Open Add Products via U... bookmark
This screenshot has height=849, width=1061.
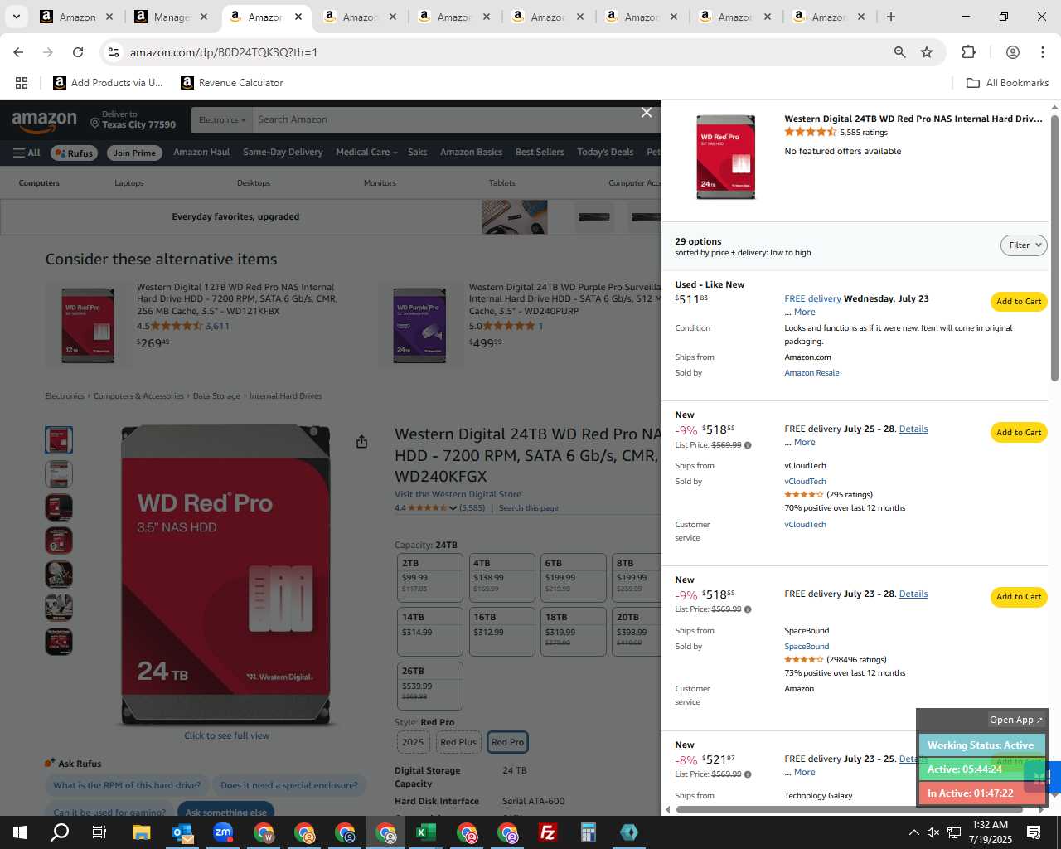(108, 83)
